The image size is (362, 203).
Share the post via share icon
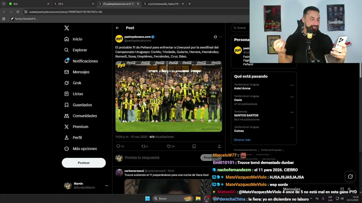point(219,146)
